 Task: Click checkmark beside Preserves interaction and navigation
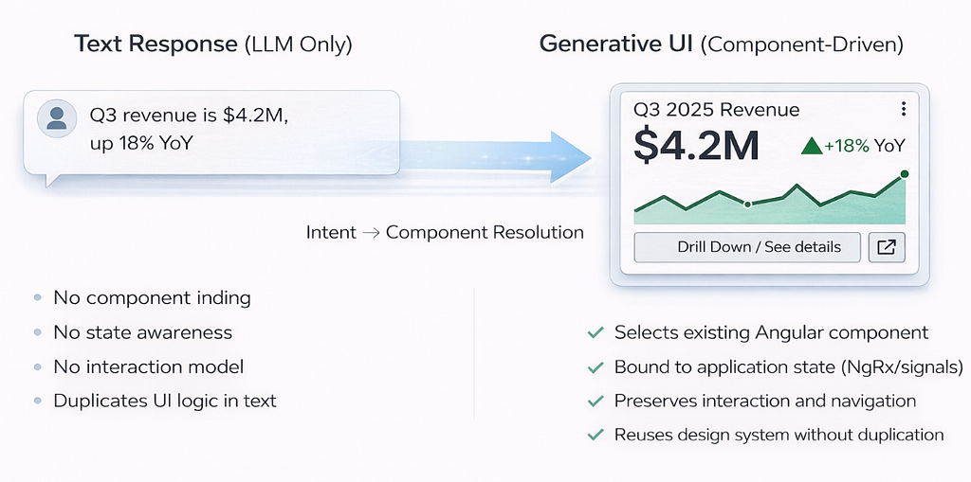tap(595, 401)
